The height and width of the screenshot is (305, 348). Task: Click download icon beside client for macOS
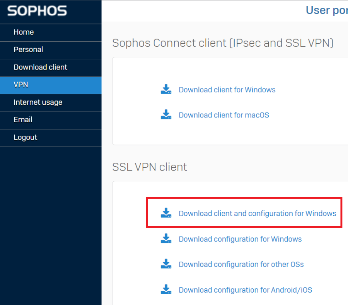pyautogui.click(x=166, y=114)
